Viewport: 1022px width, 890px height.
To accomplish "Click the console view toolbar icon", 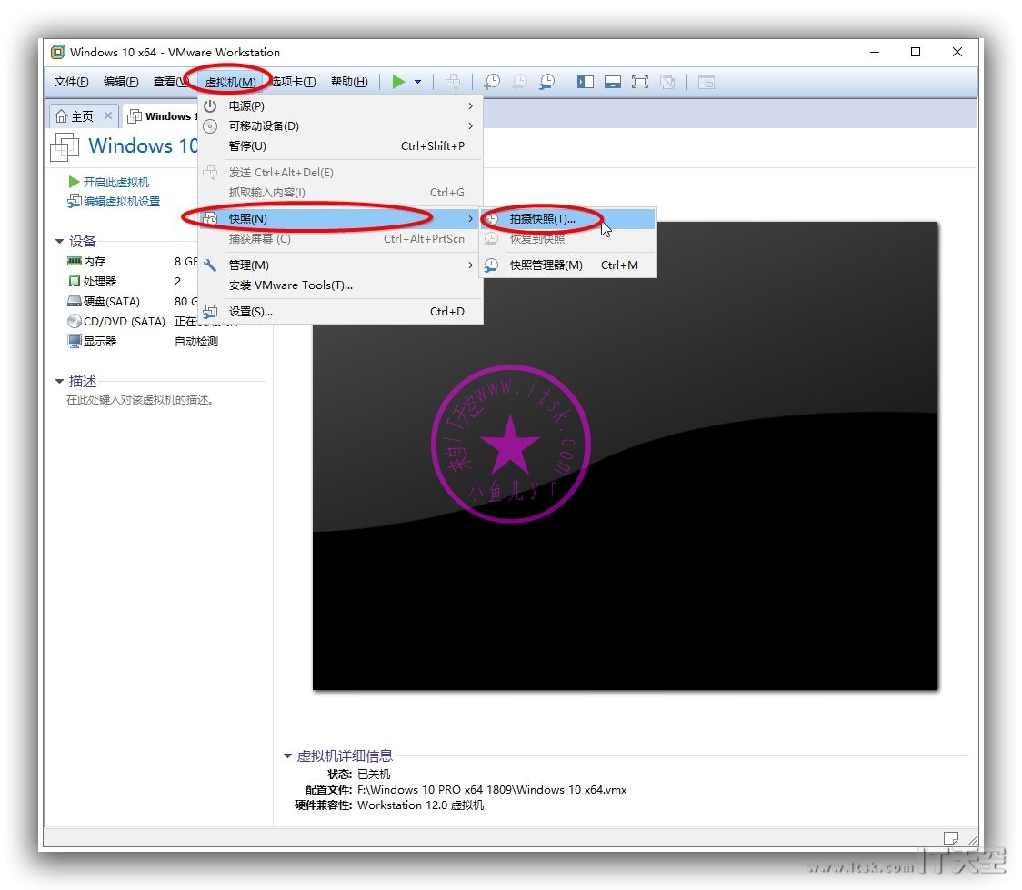I will pyautogui.click(x=706, y=82).
